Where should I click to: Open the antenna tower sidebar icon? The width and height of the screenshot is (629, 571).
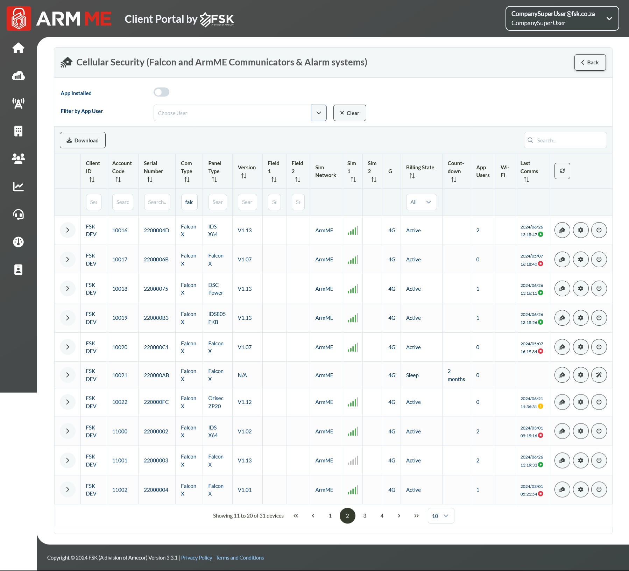(x=18, y=103)
